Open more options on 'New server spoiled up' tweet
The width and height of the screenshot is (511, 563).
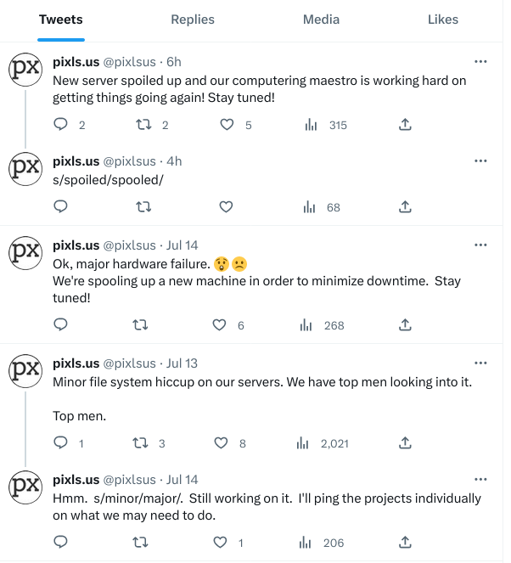480,62
